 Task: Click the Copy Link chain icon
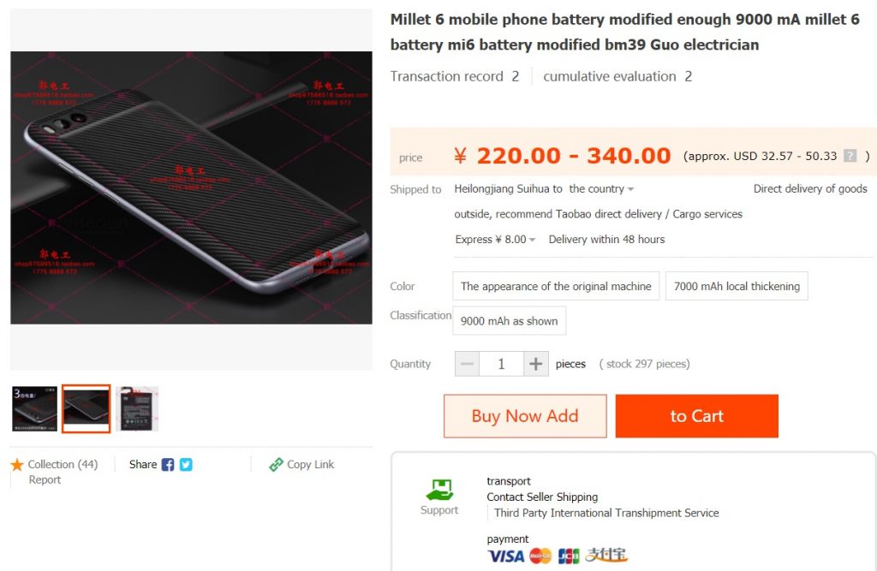tap(276, 465)
